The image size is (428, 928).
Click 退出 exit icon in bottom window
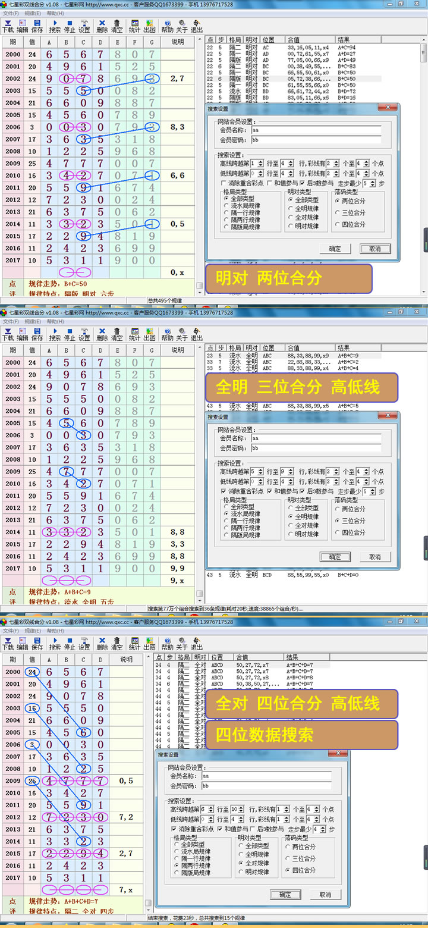click(197, 643)
